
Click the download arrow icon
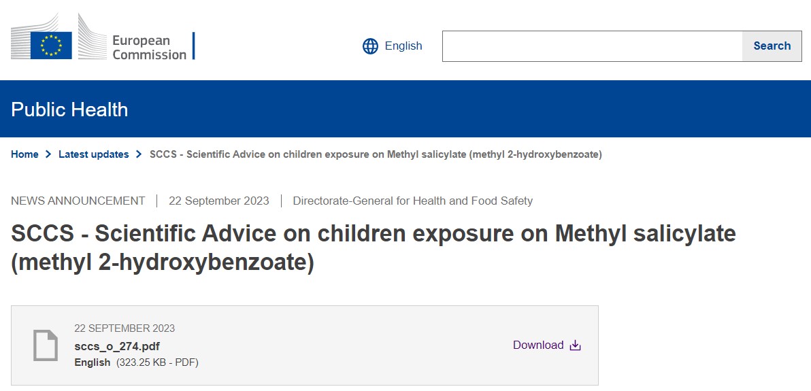tap(575, 345)
